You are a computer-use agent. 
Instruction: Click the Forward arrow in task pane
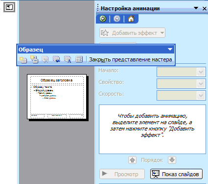pyautogui.click(x=117, y=19)
